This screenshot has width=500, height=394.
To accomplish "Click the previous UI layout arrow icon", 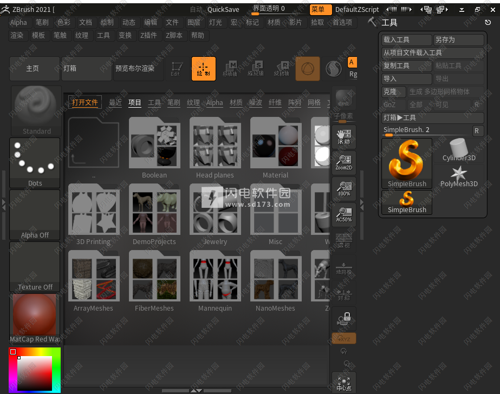I will 391,10.
